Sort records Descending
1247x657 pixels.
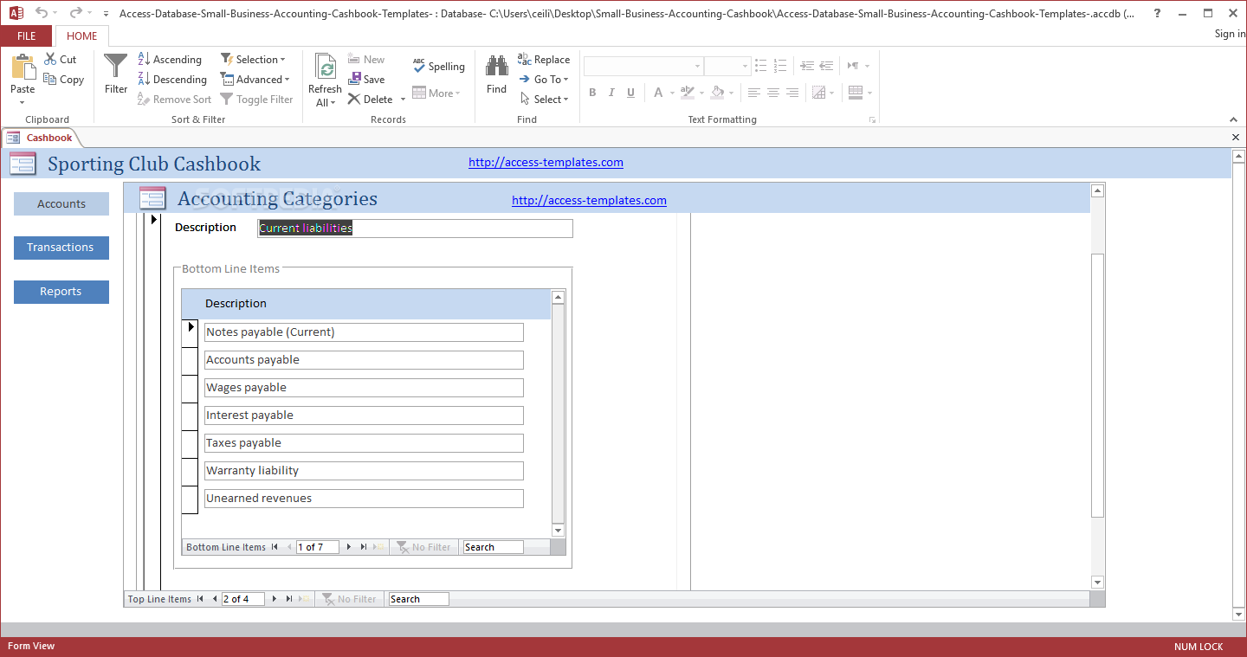(172, 80)
